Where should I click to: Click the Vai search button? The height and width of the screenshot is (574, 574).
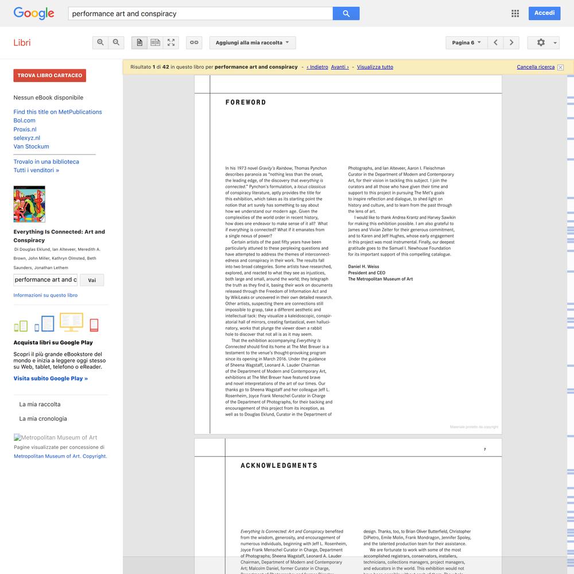point(92,280)
